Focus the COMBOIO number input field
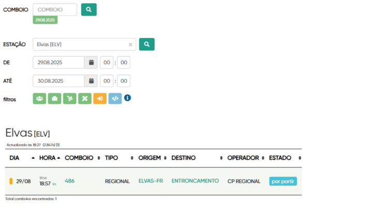This screenshot has height=210, width=373. pos(55,9)
